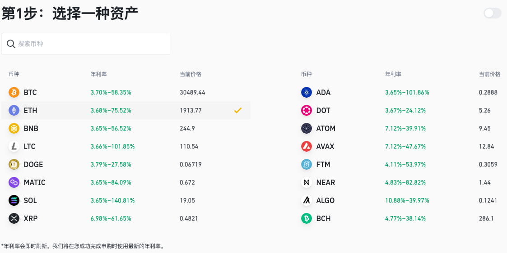Click the Litecoin LTC icon
Viewport: 507px width, 253px height.
(x=14, y=146)
